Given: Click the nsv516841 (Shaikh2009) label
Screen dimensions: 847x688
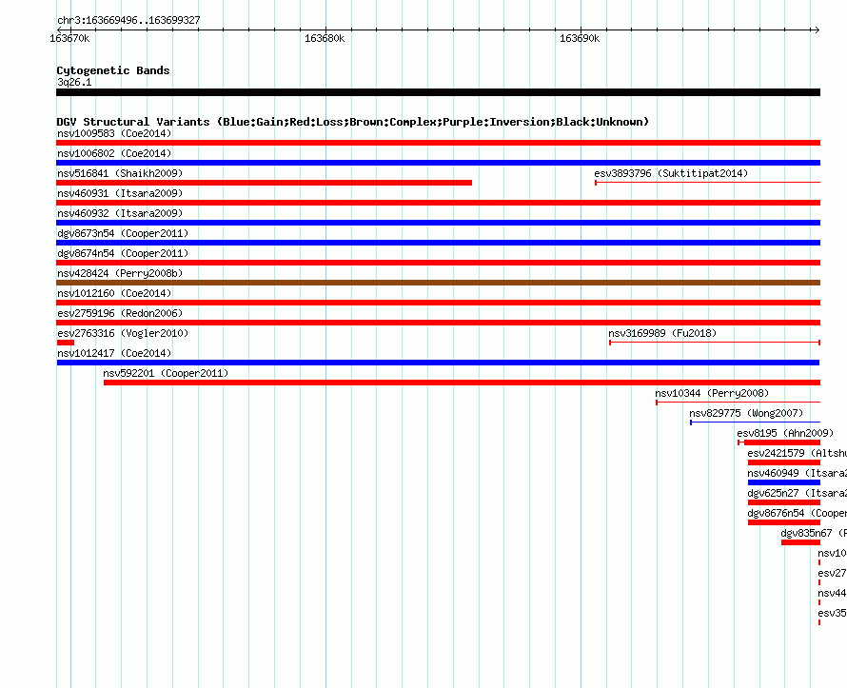Looking at the screenshot, I should pyautogui.click(x=120, y=173).
